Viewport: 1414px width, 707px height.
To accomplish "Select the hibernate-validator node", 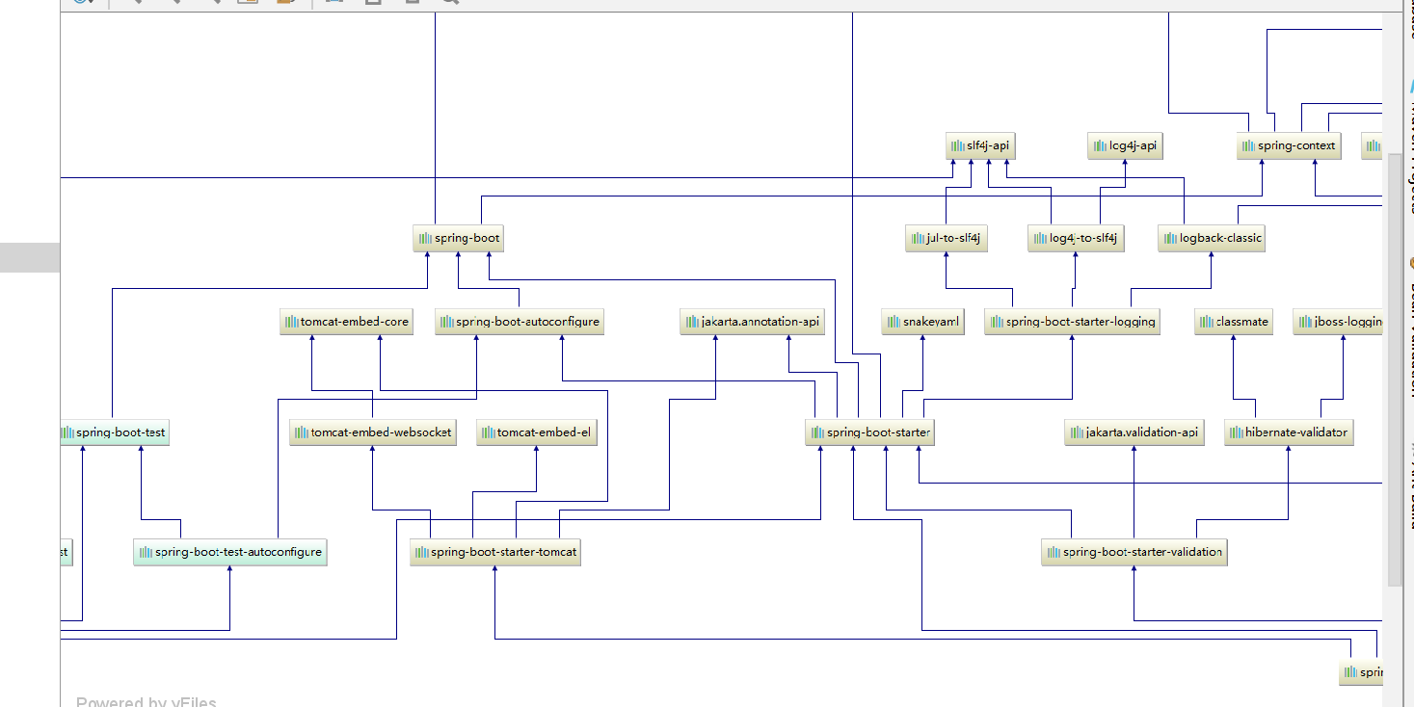I will tap(1289, 432).
